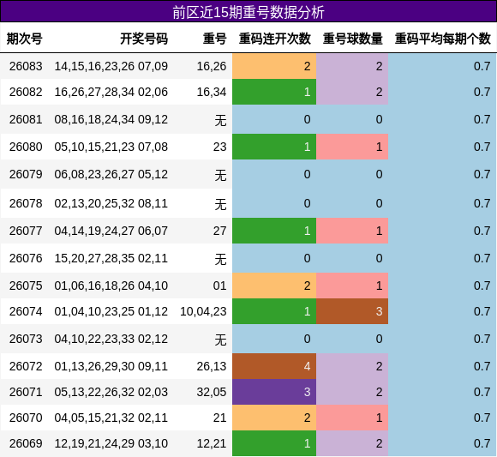Select period number 26077

click(26, 231)
